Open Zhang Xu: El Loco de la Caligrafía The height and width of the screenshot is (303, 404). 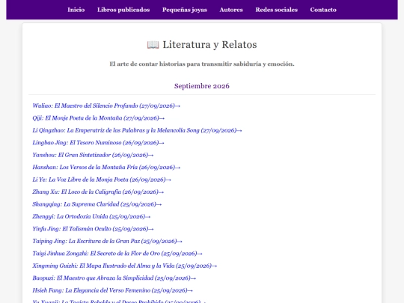coord(98,192)
